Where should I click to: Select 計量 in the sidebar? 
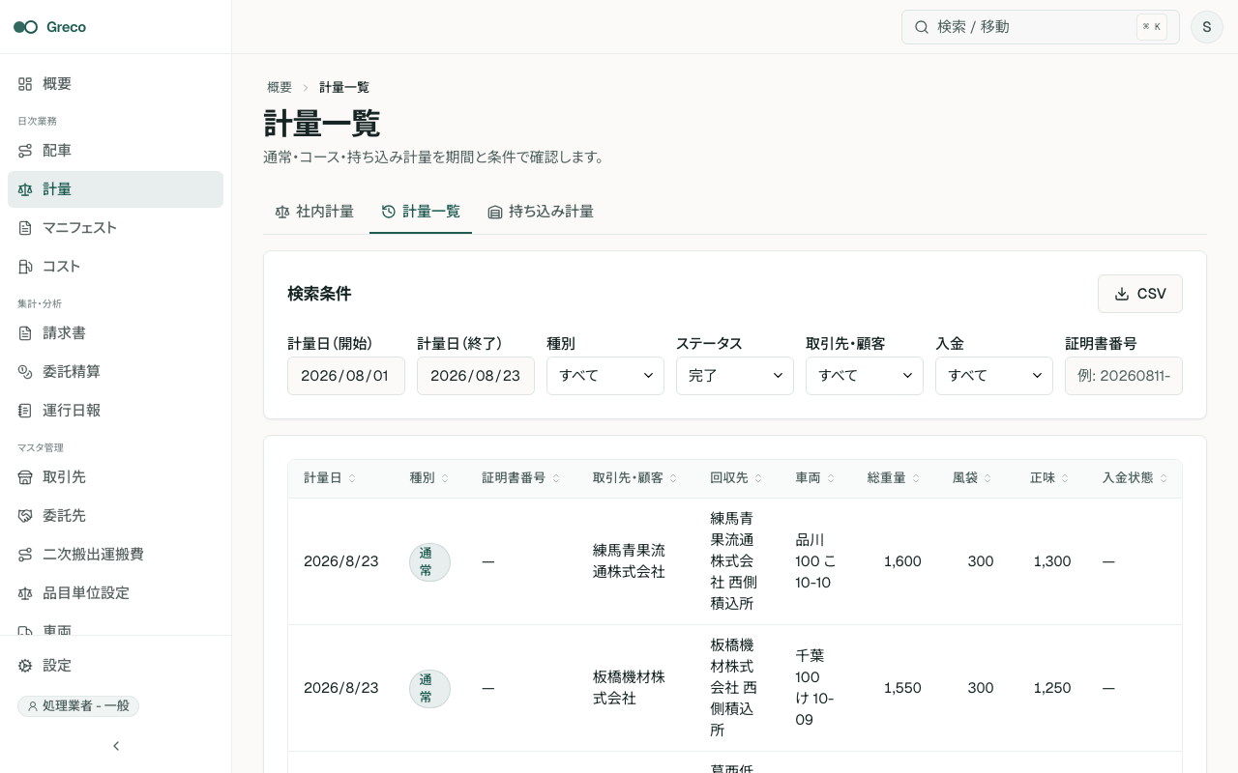[x=115, y=189]
